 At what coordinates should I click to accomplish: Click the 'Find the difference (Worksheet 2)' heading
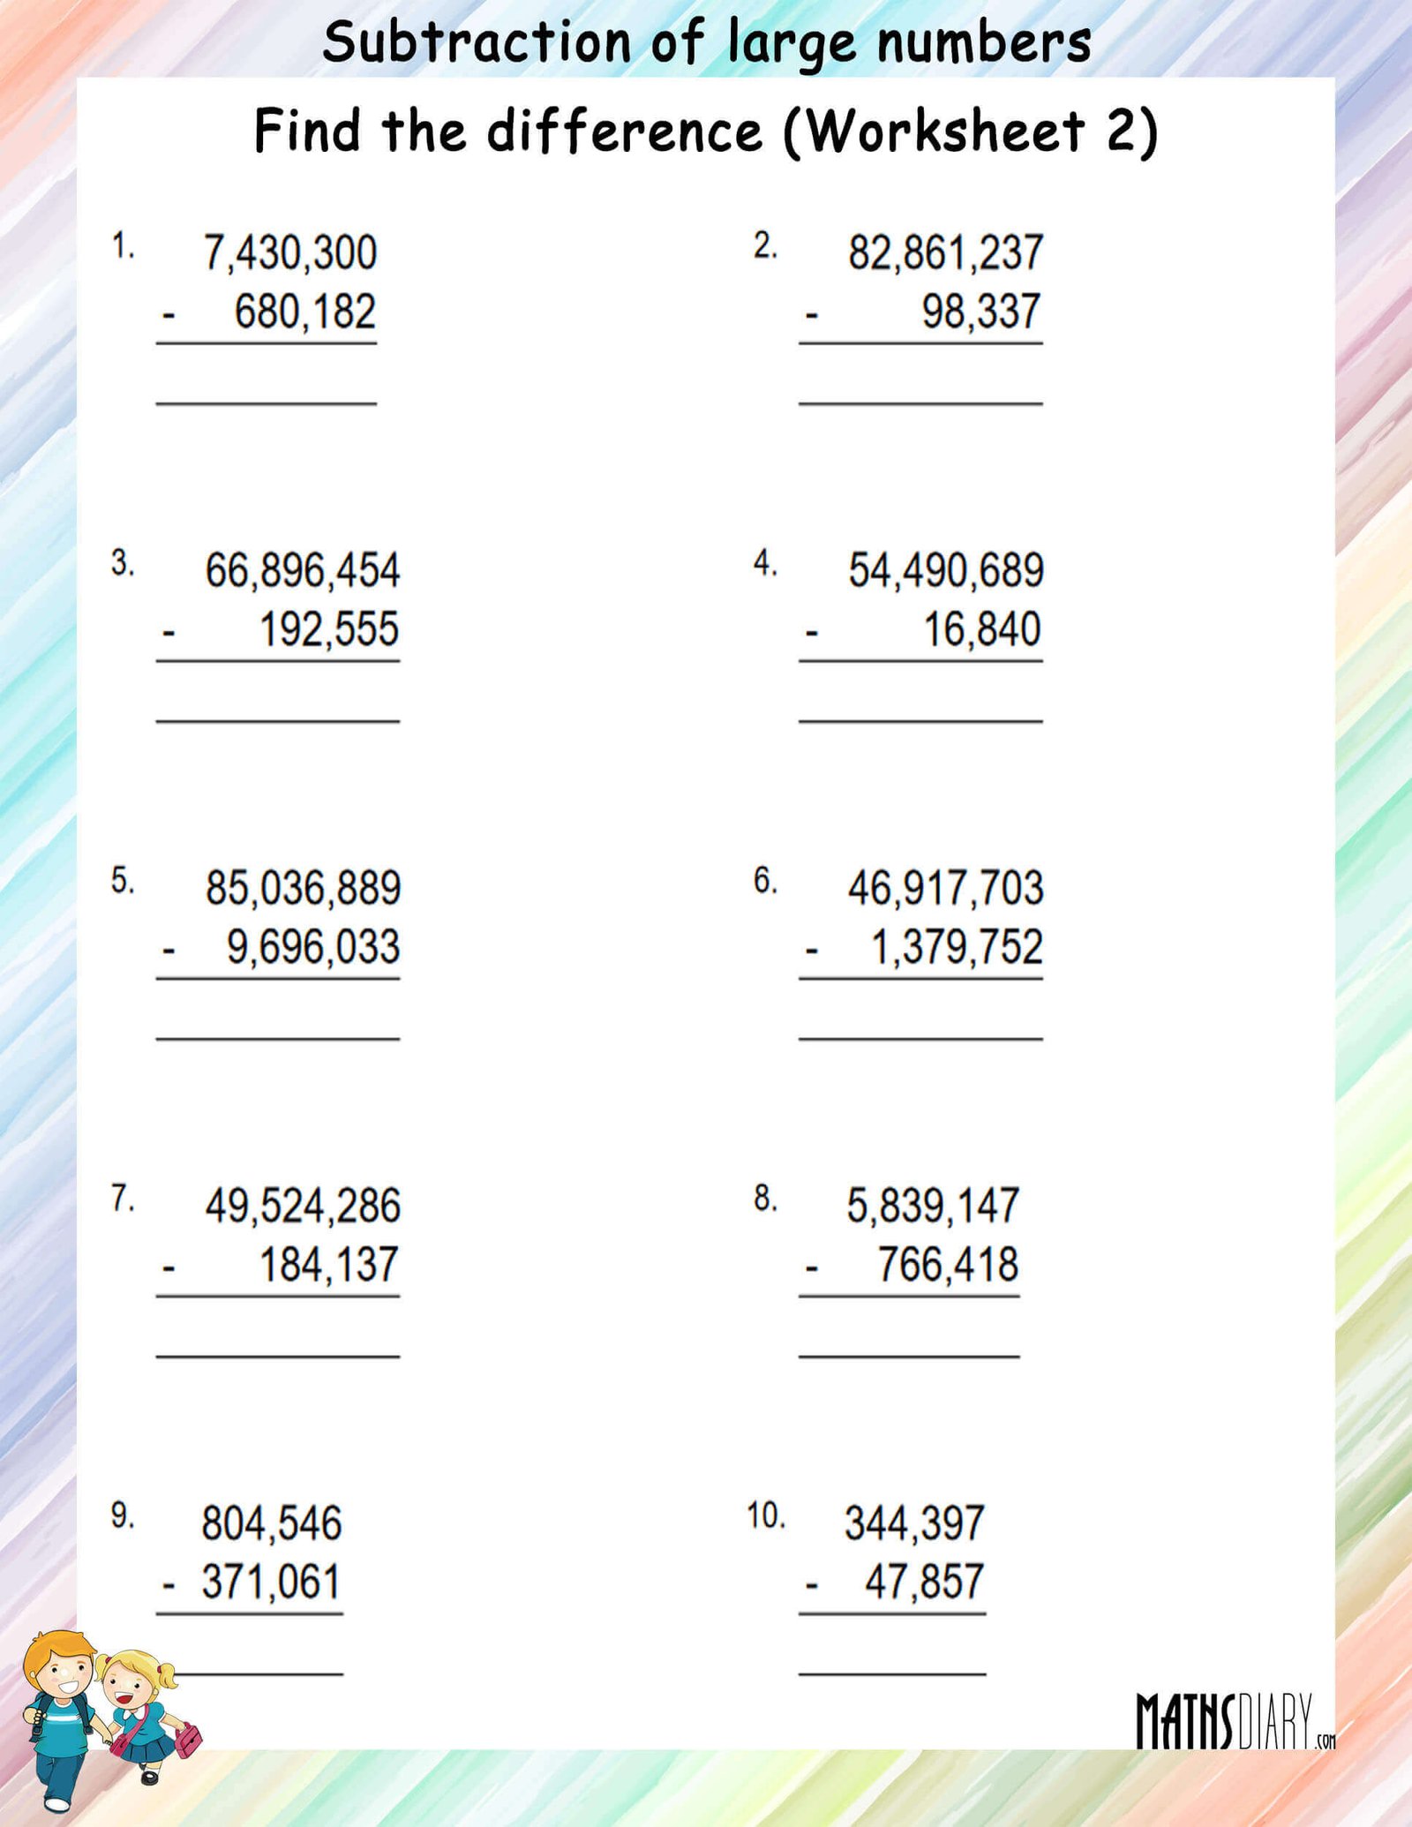pos(706,132)
